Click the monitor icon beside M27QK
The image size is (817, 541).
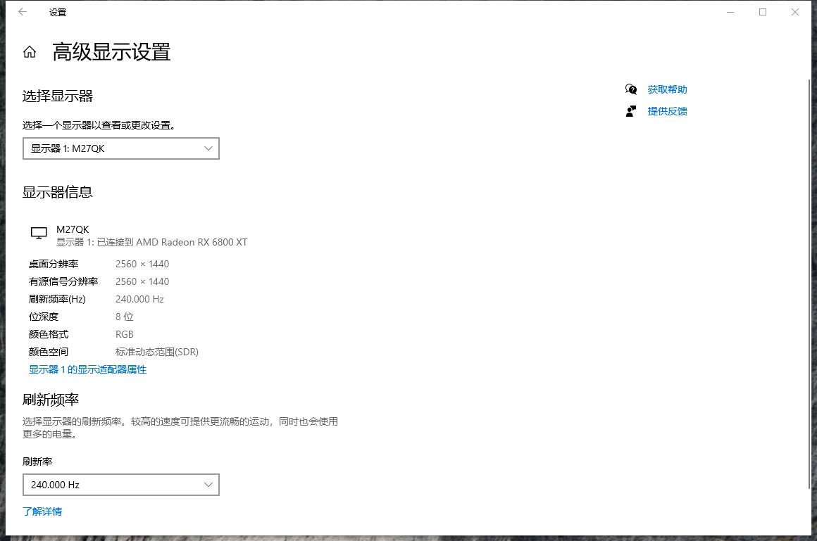38,233
